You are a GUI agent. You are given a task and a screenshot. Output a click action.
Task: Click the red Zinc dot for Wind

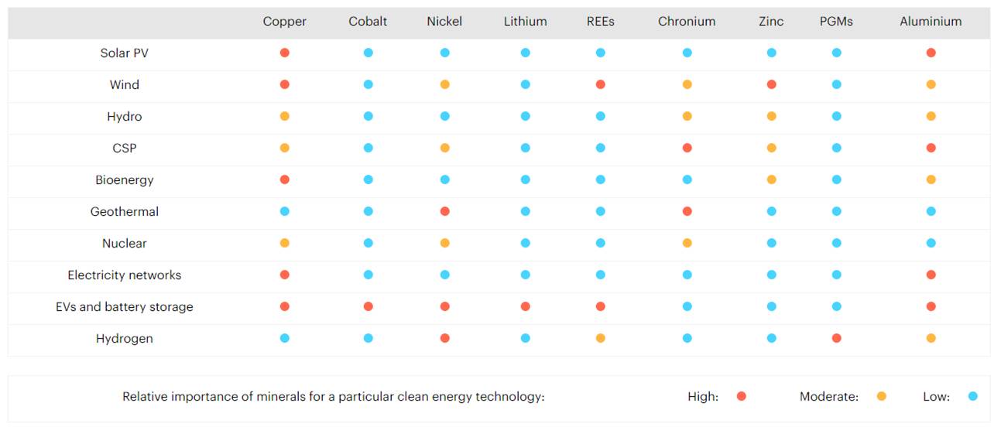771,84
